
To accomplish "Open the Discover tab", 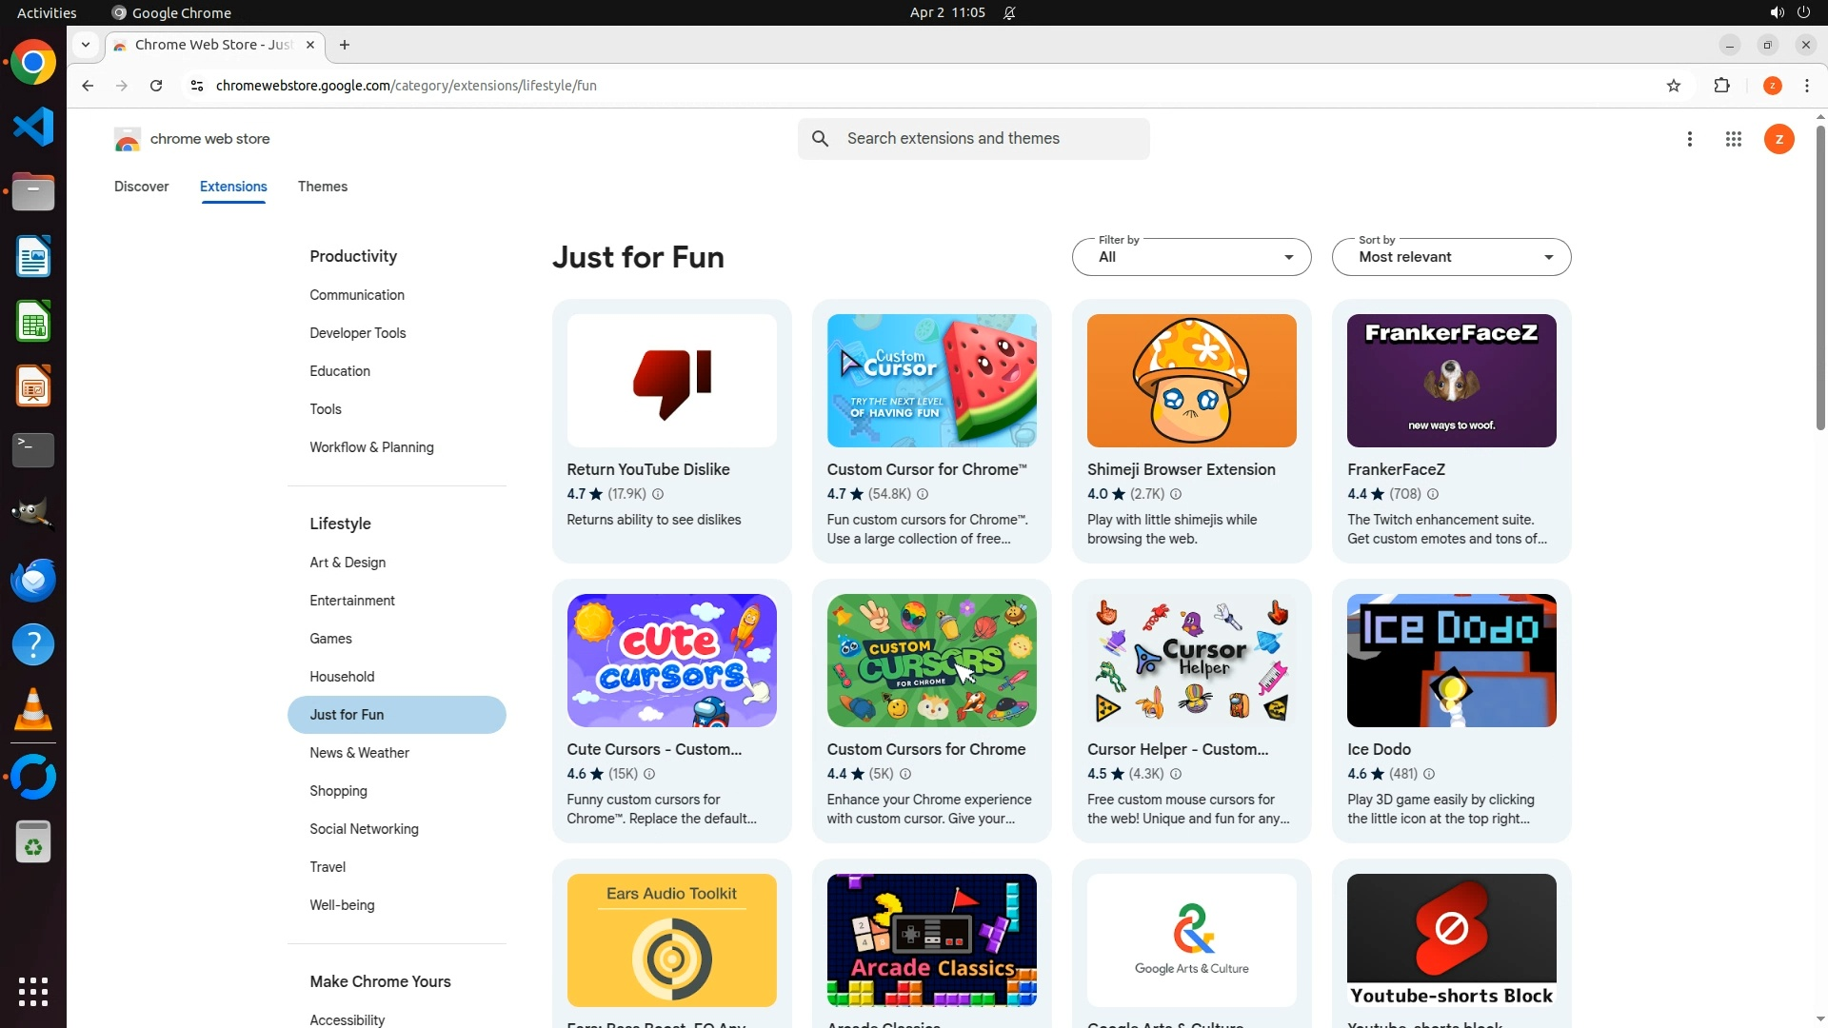I will [141, 187].
